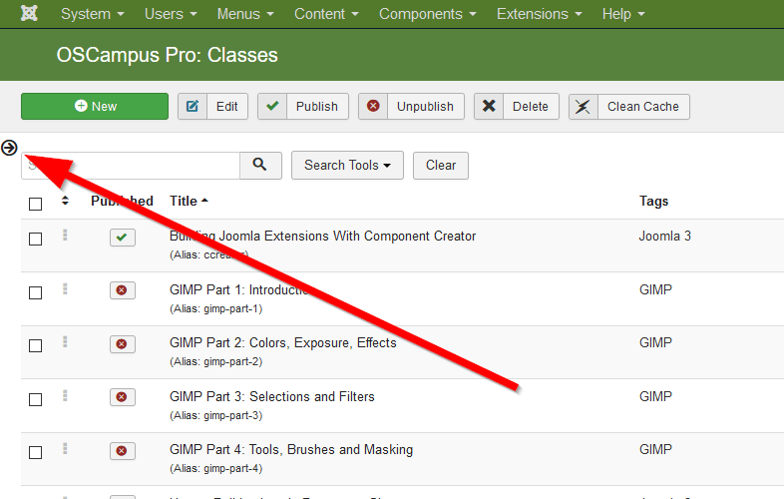This screenshot has height=499, width=784.
Task: Click the green New button
Action: pos(95,106)
